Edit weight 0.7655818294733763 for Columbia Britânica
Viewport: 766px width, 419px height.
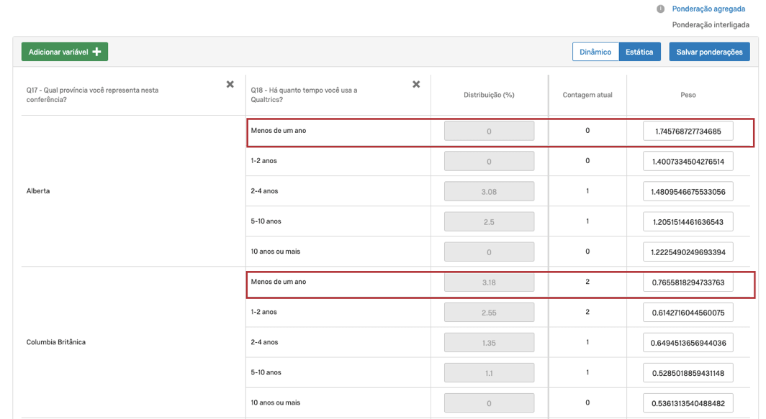(688, 282)
